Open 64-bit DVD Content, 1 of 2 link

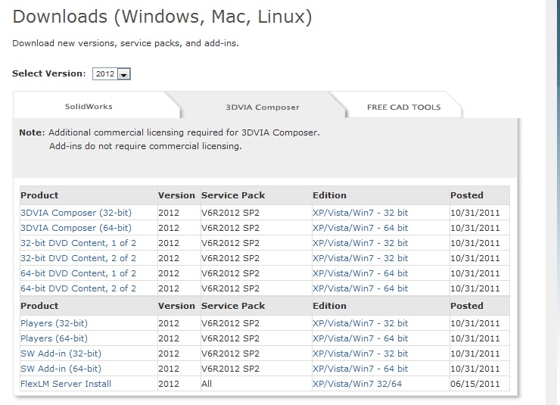point(78,273)
